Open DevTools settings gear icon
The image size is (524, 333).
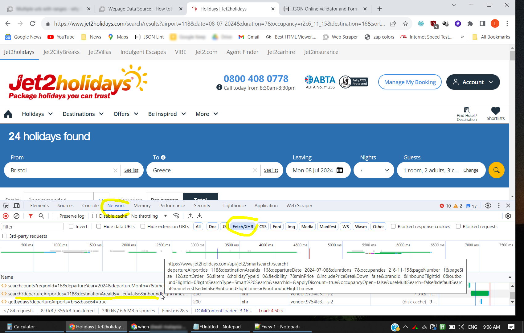coord(488,206)
